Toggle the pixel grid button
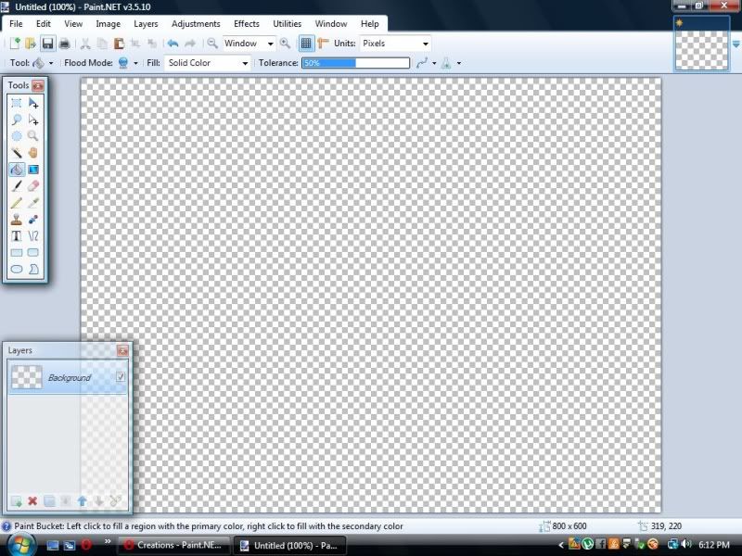Viewport: 742px width, 556px height. tap(306, 44)
